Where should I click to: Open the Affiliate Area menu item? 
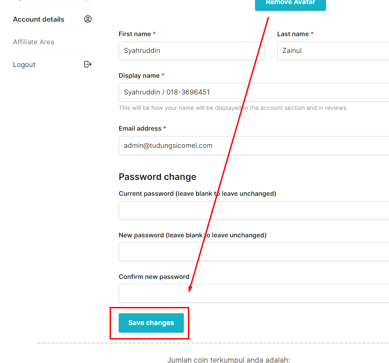pyautogui.click(x=34, y=42)
